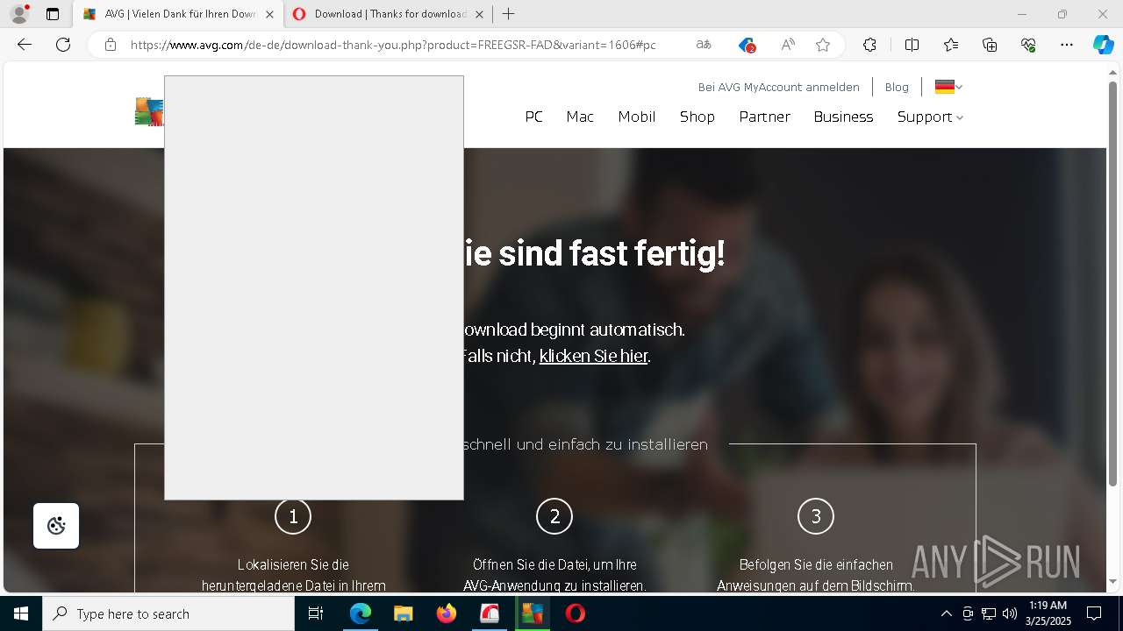Open the cookie preferences button
This screenshot has height=631, width=1123.
tap(56, 526)
